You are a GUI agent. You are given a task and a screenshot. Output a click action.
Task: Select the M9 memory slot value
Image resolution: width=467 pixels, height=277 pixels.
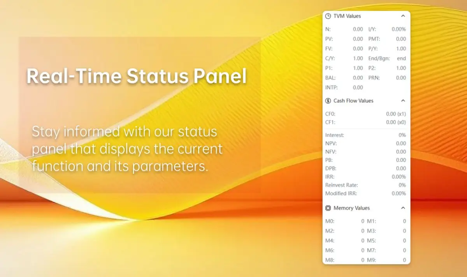[x=404, y=260]
